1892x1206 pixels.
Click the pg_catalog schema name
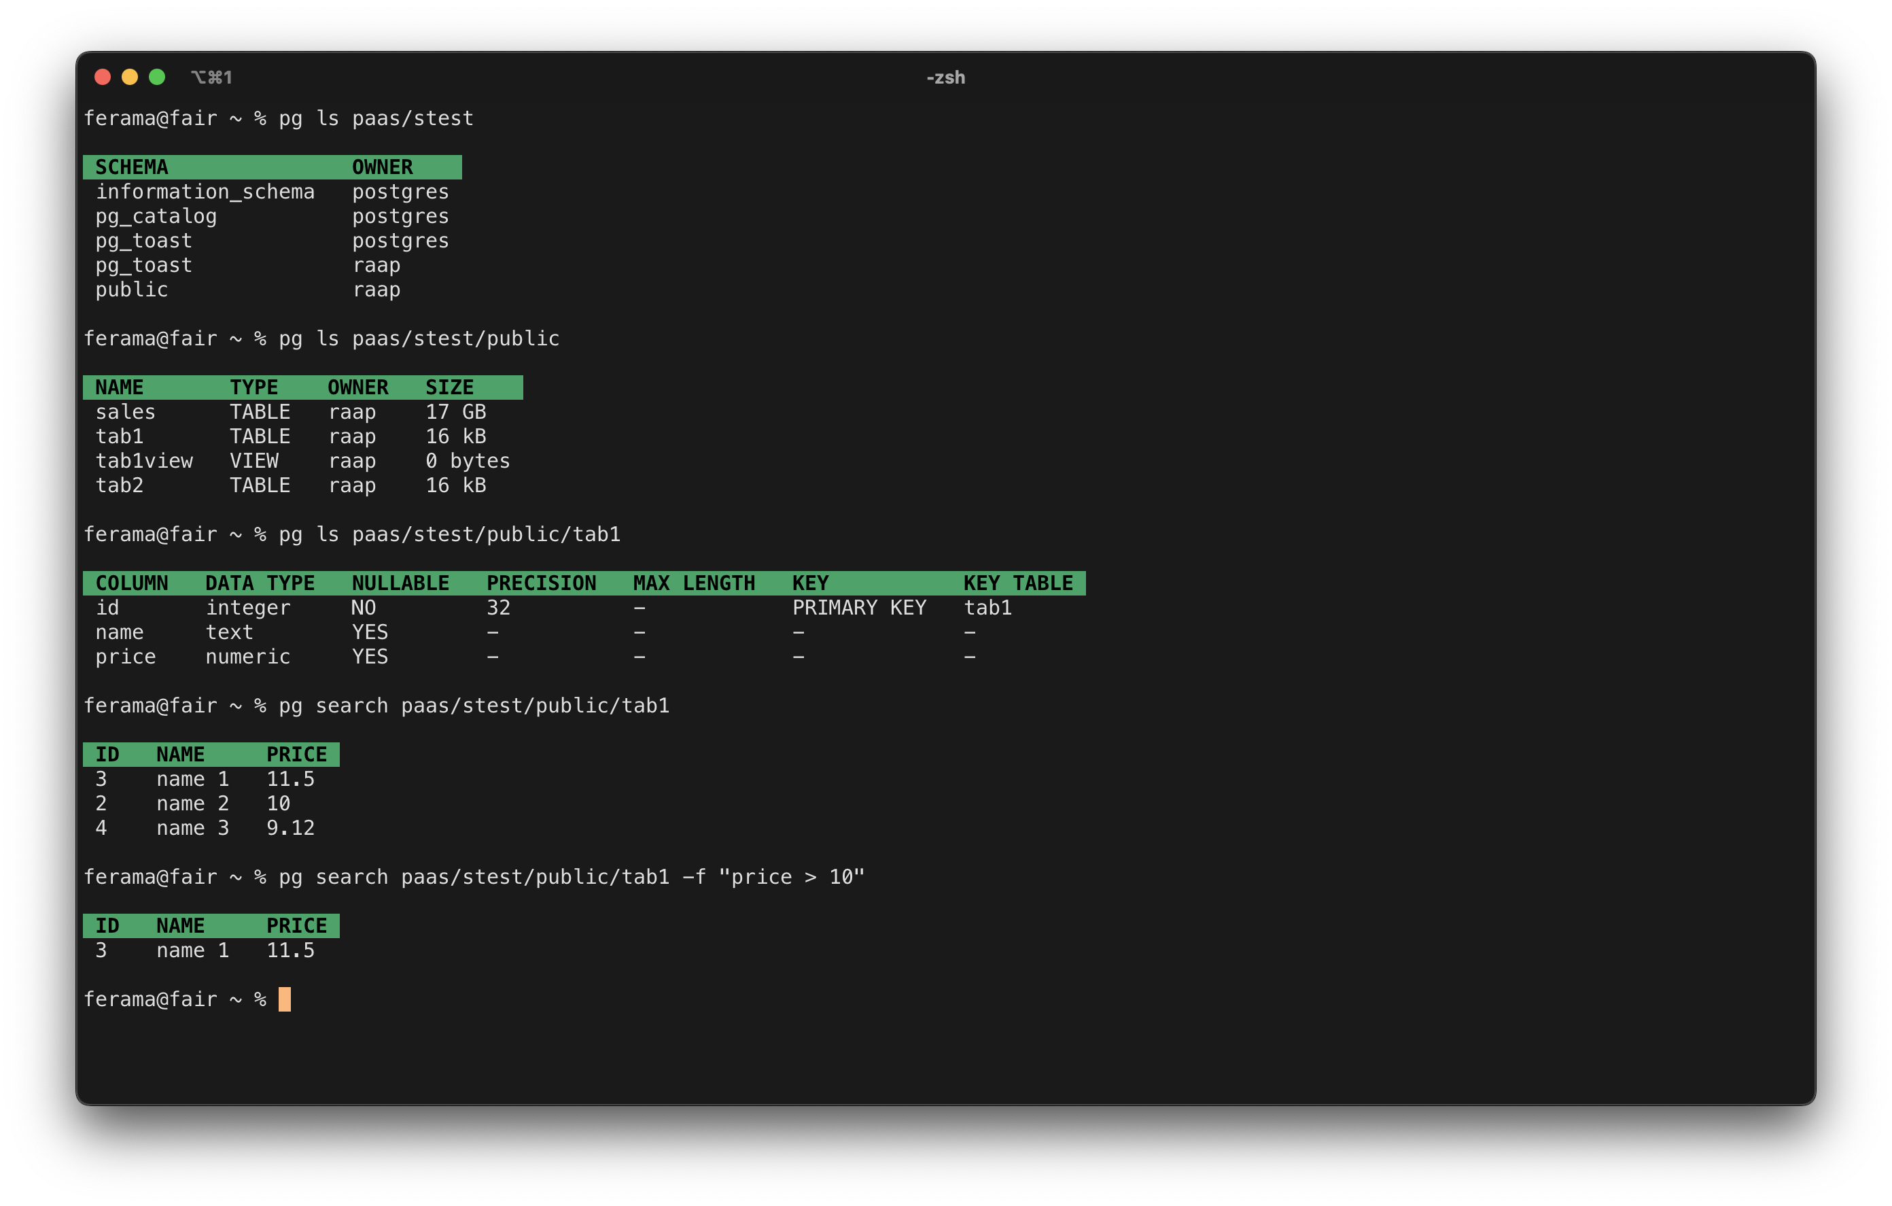click(x=156, y=216)
